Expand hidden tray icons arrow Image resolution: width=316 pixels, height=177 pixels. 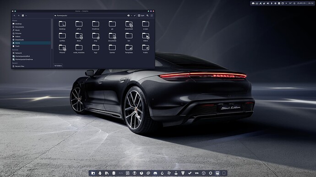coord(286,3)
